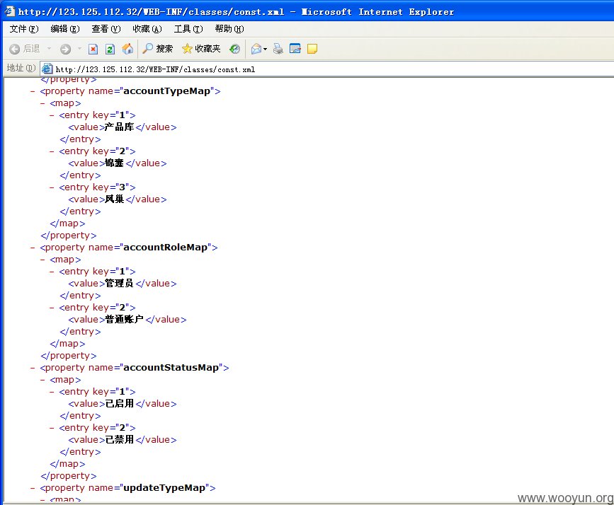The width and height of the screenshot is (614, 505).
Task: Open the 文件(F) menu
Action: (x=24, y=29)
